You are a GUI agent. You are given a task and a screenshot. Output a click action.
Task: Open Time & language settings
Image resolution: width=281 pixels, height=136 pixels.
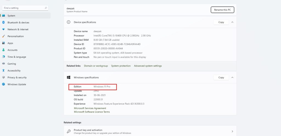pyautogui.click(x=25, y=57)
